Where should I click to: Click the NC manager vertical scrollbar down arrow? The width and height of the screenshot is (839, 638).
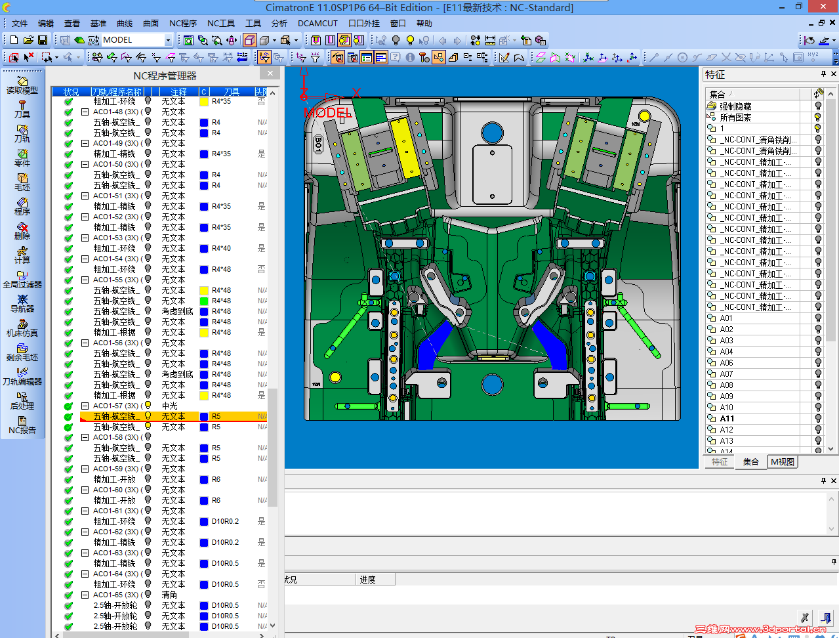tap(273, 626)
